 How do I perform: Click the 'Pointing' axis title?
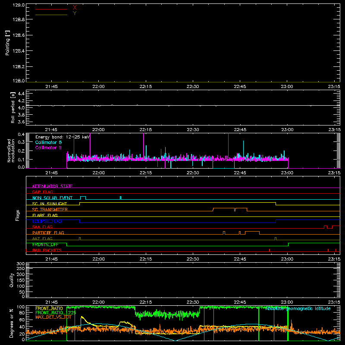pyautogui.click(x=7, y=43)
